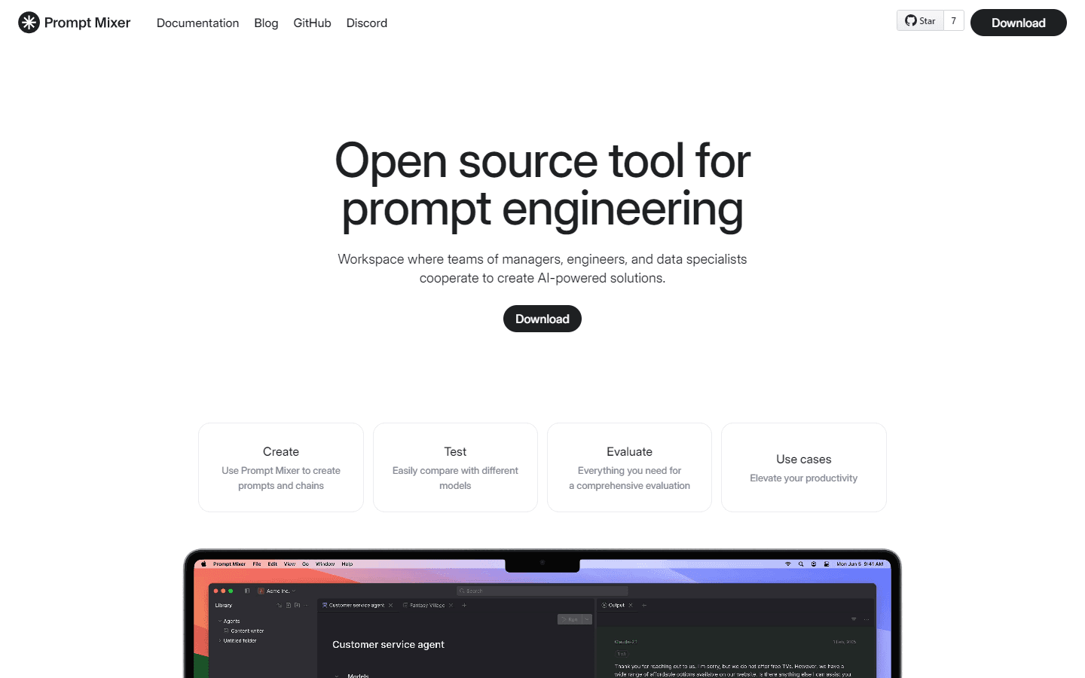Image resolution: width=1085 pixels, height=678 pixels.
Task: Open the Go menu in preview menu bar
Action: pyautogui.click(x=305, y=563)
